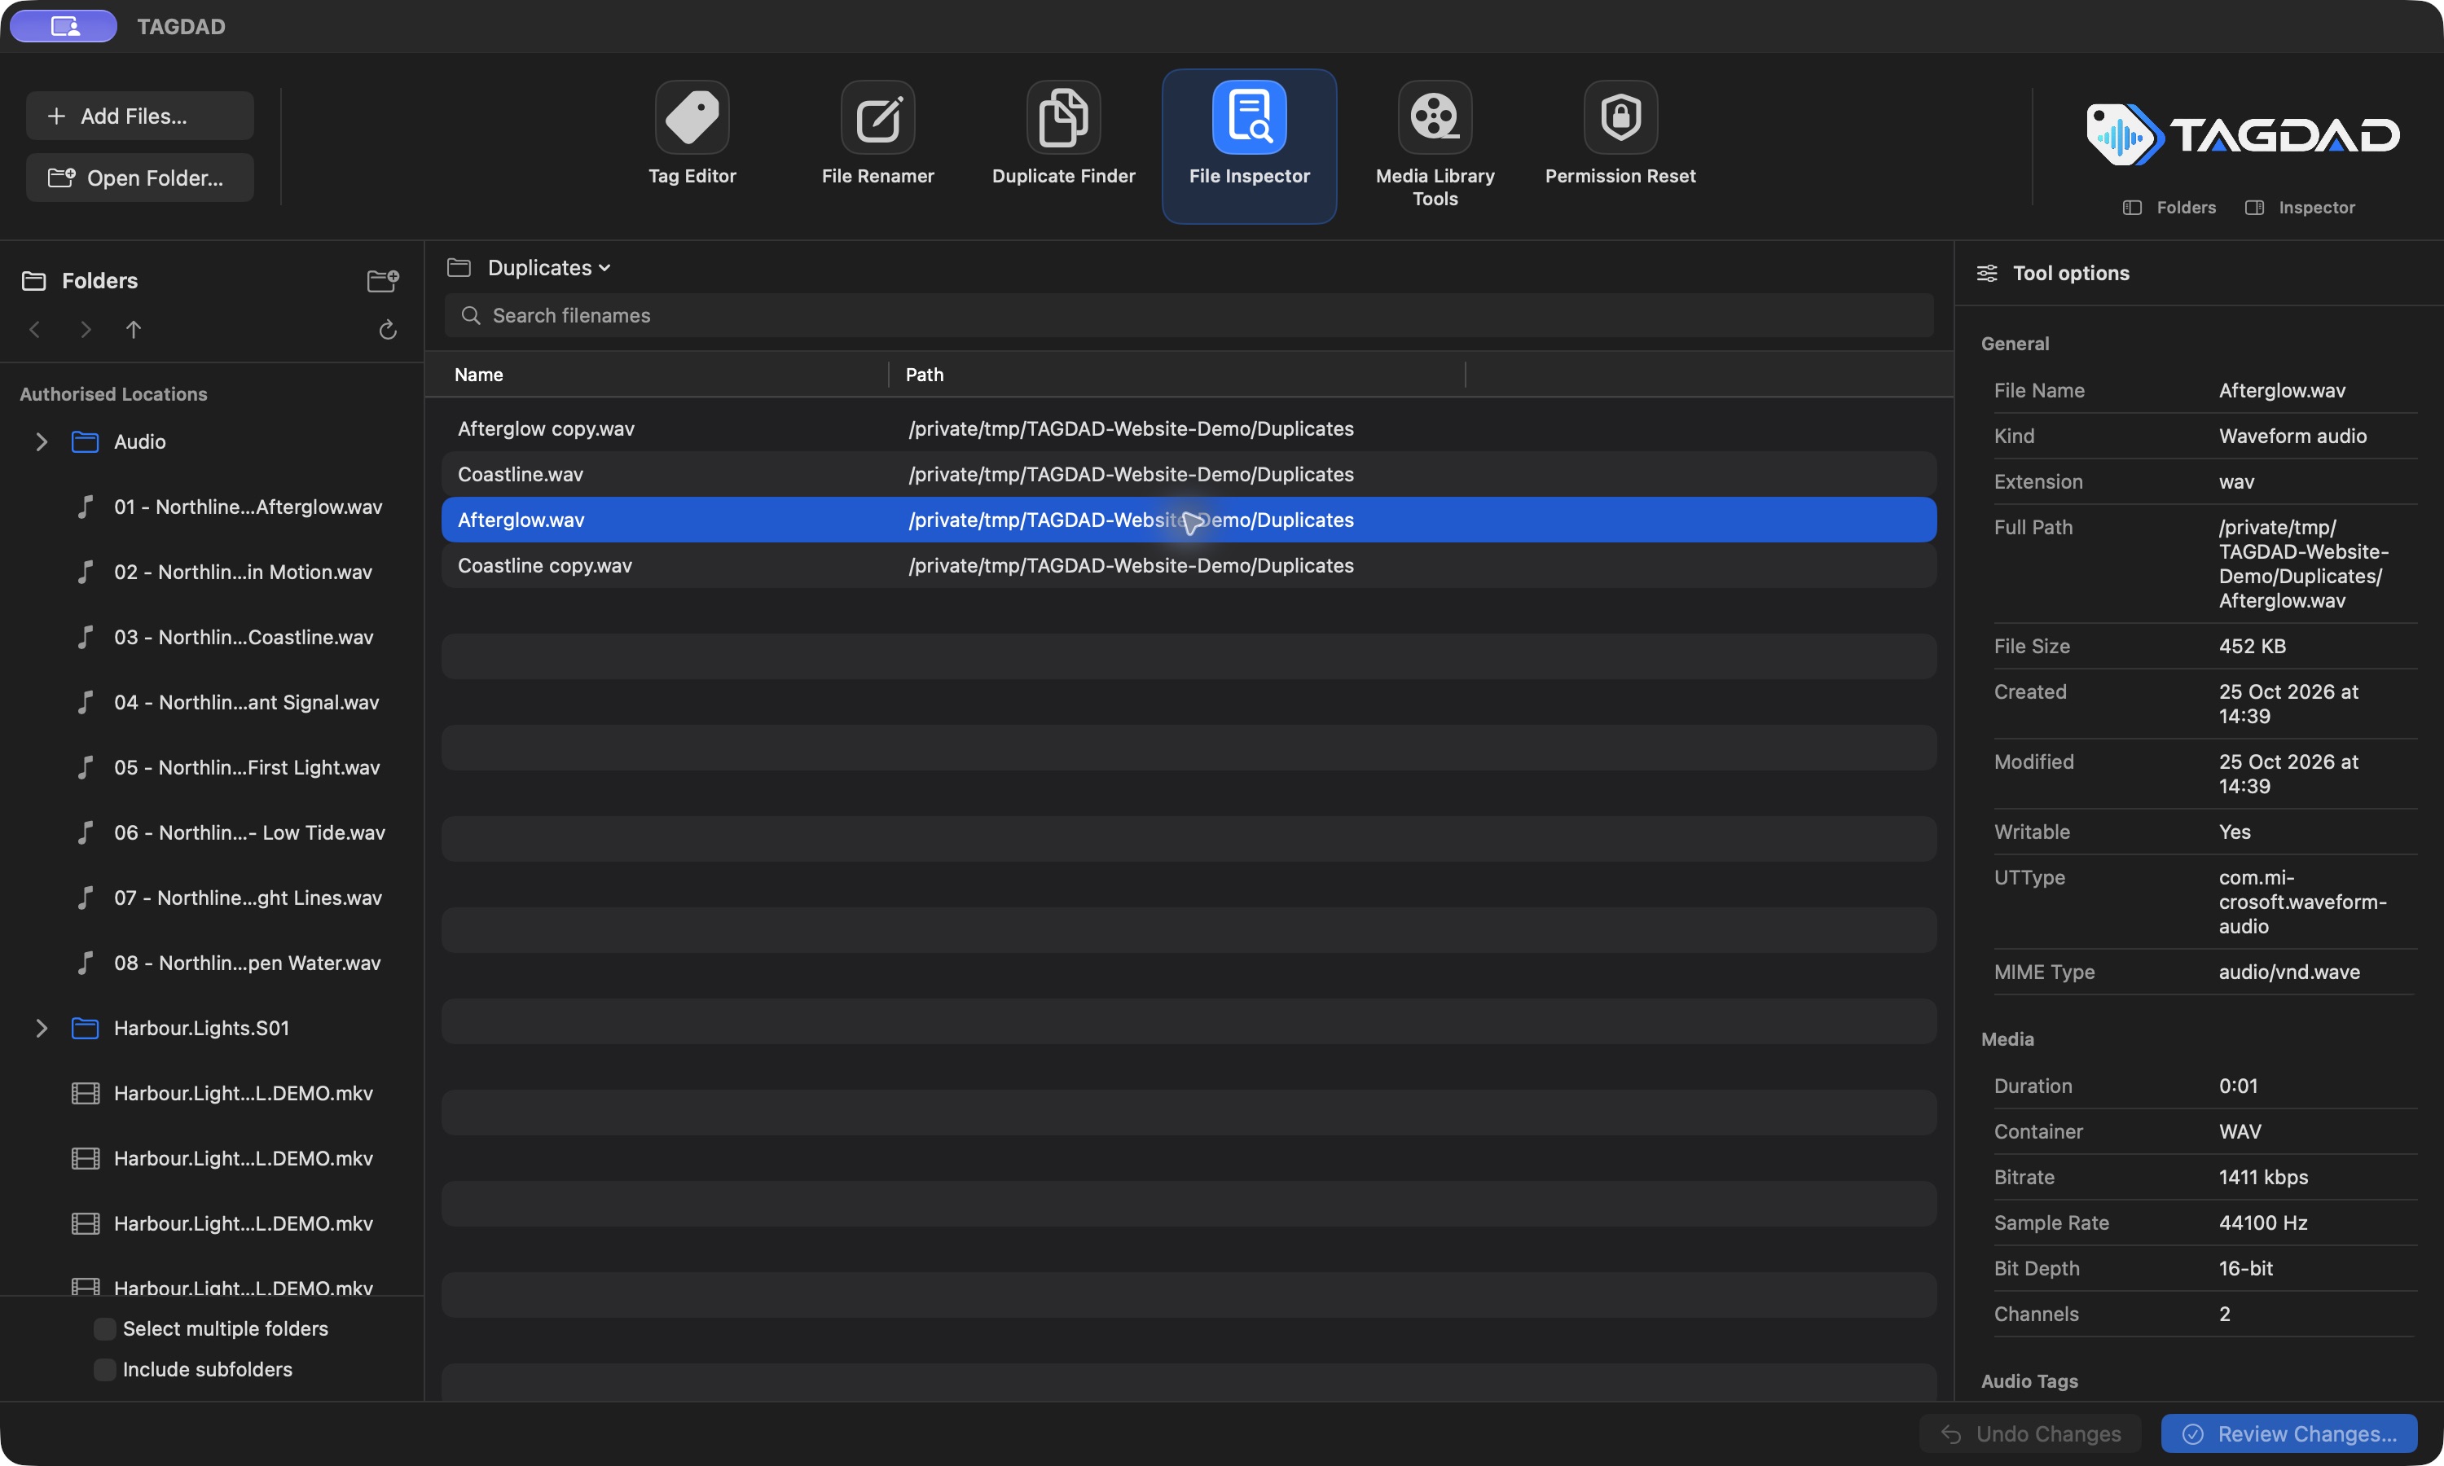
Task: Open the File Renamer tool
Action: [877, 135]
